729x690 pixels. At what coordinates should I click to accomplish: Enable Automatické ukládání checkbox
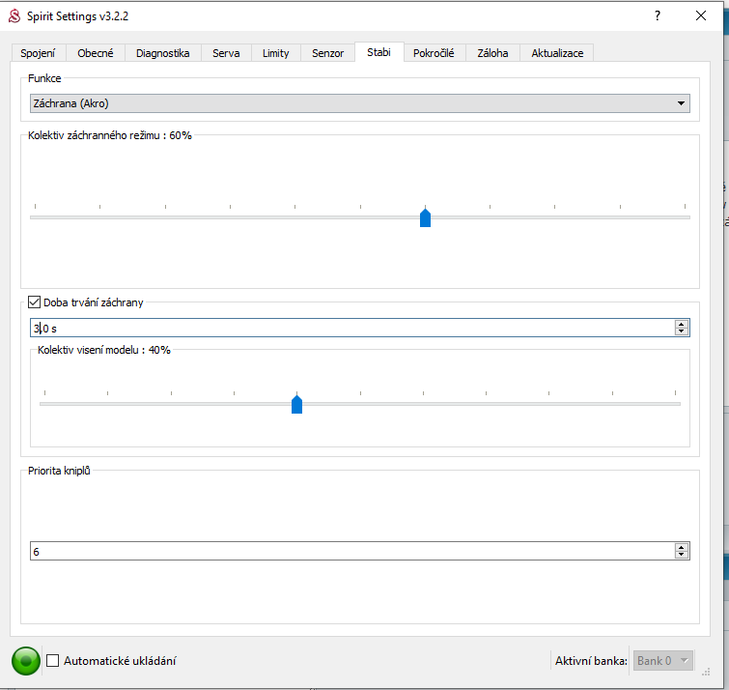click(53, 661)
